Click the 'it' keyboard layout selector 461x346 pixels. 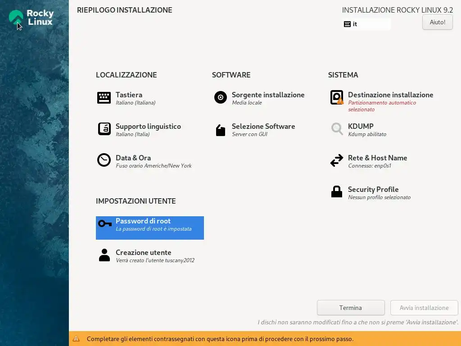click(366, 24)
